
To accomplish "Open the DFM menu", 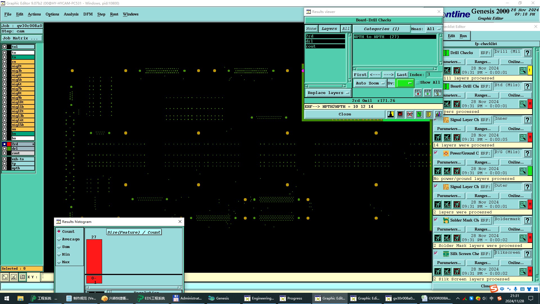I will pos(88,14).
